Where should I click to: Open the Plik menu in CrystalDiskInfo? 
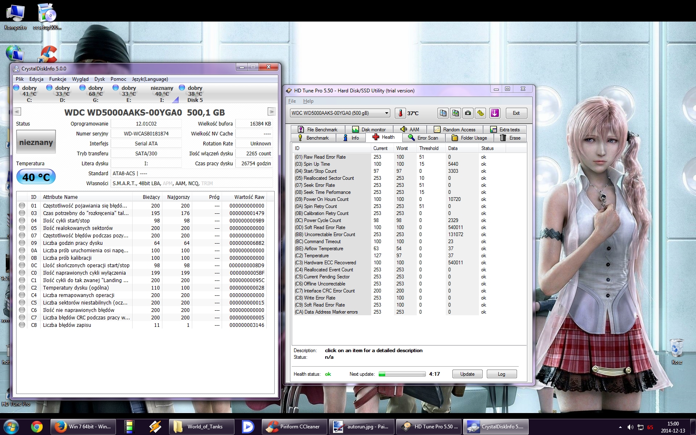pyautogui.click(x=20, y=79)
